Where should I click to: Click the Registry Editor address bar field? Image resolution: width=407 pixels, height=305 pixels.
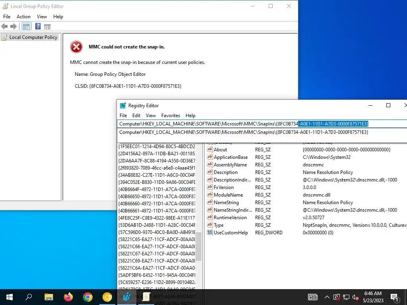tap(262, 124)
